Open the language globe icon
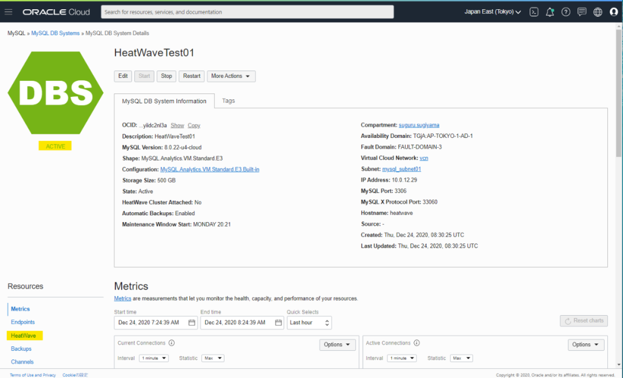Image resolution: width=623 pixels, height=378 pixels. tap(598, 12)
